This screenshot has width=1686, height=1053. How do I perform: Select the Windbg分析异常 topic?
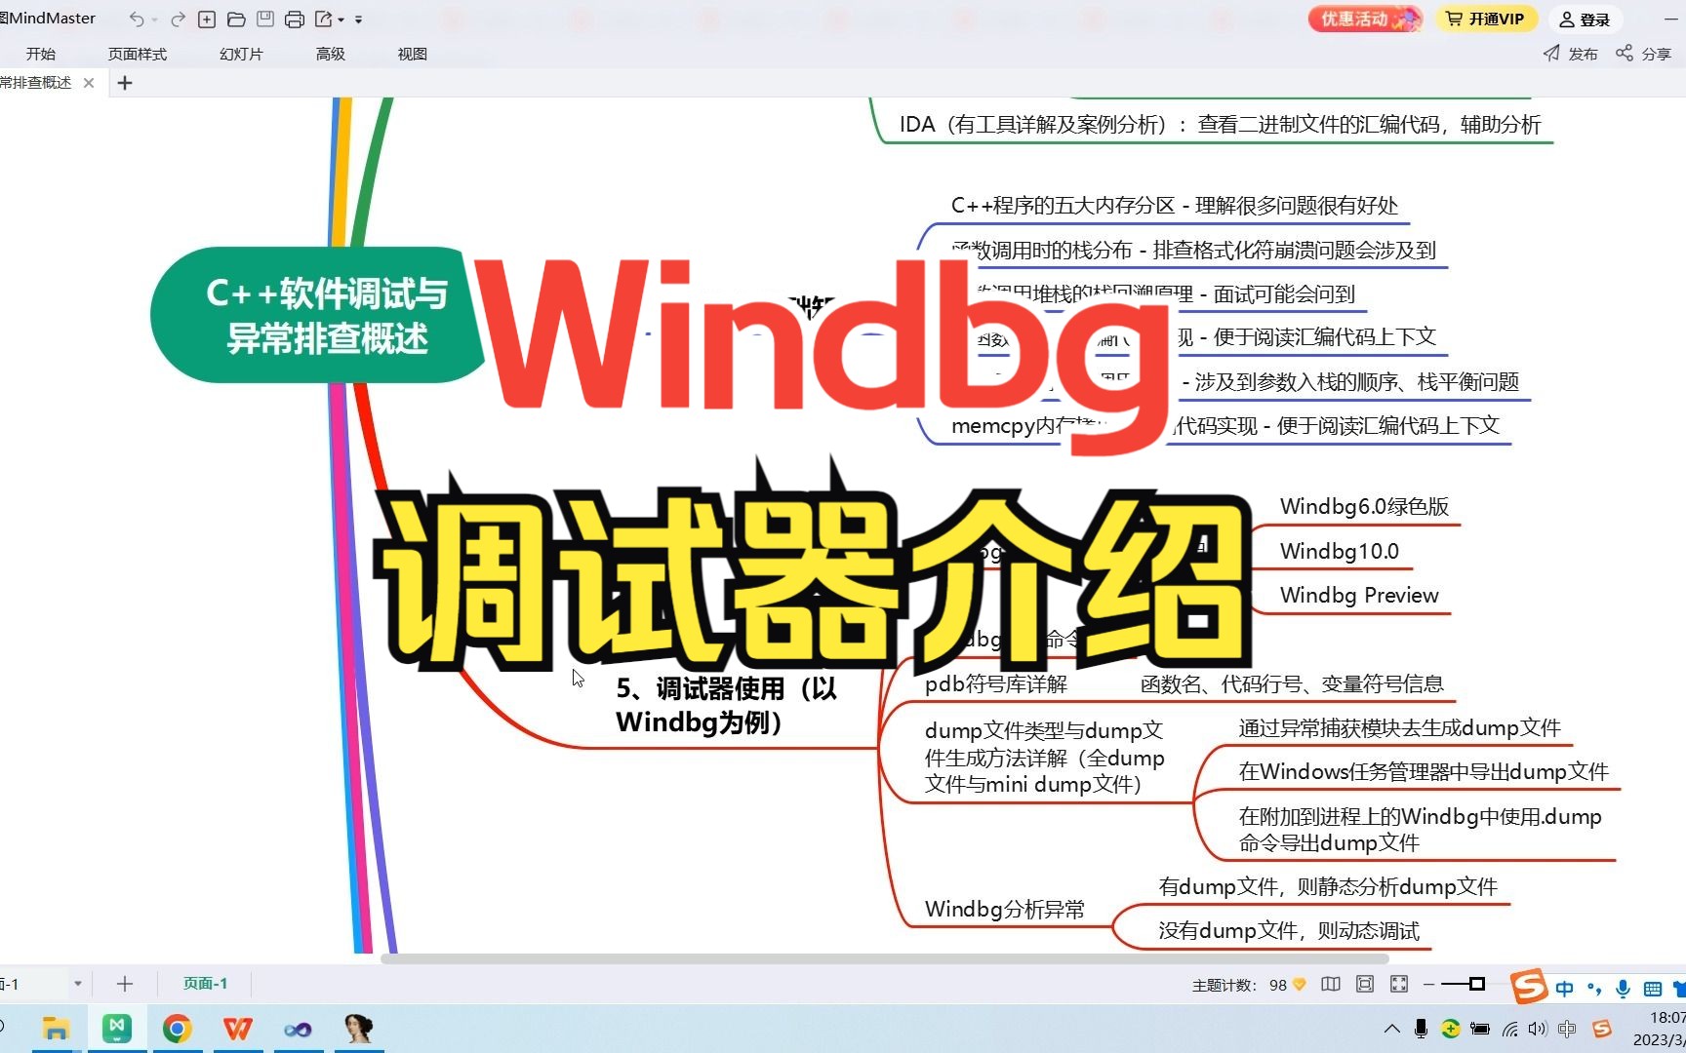(1004, 909)
